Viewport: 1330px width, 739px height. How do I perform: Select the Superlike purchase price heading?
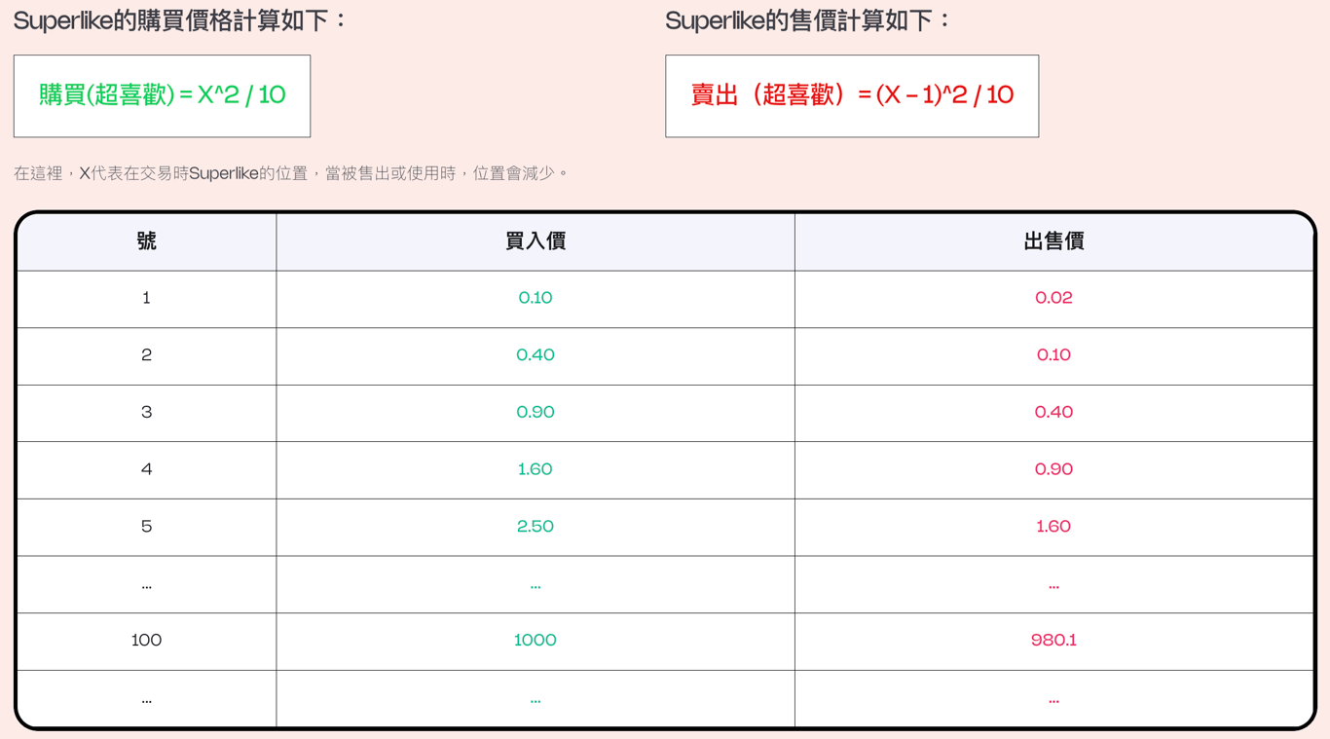pyautogui.click(x=180, y=20)
